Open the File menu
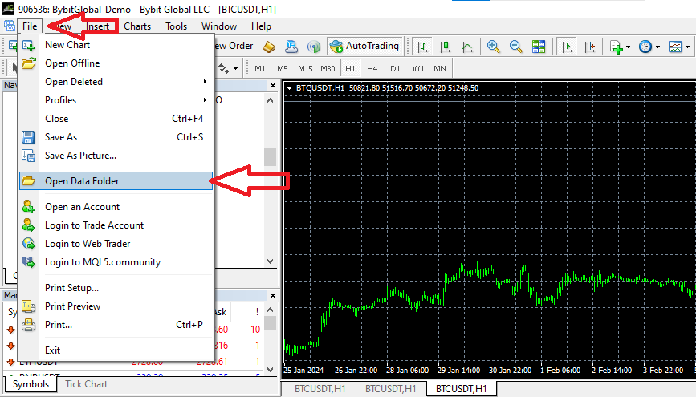 30,26
